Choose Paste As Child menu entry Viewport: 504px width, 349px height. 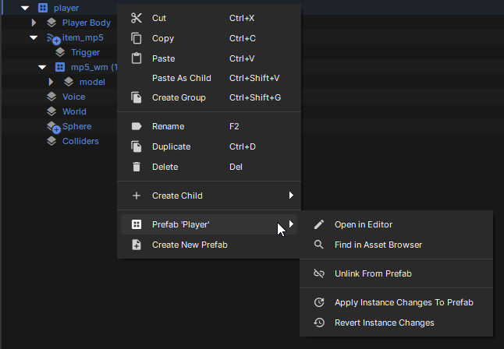coord(181,78)
